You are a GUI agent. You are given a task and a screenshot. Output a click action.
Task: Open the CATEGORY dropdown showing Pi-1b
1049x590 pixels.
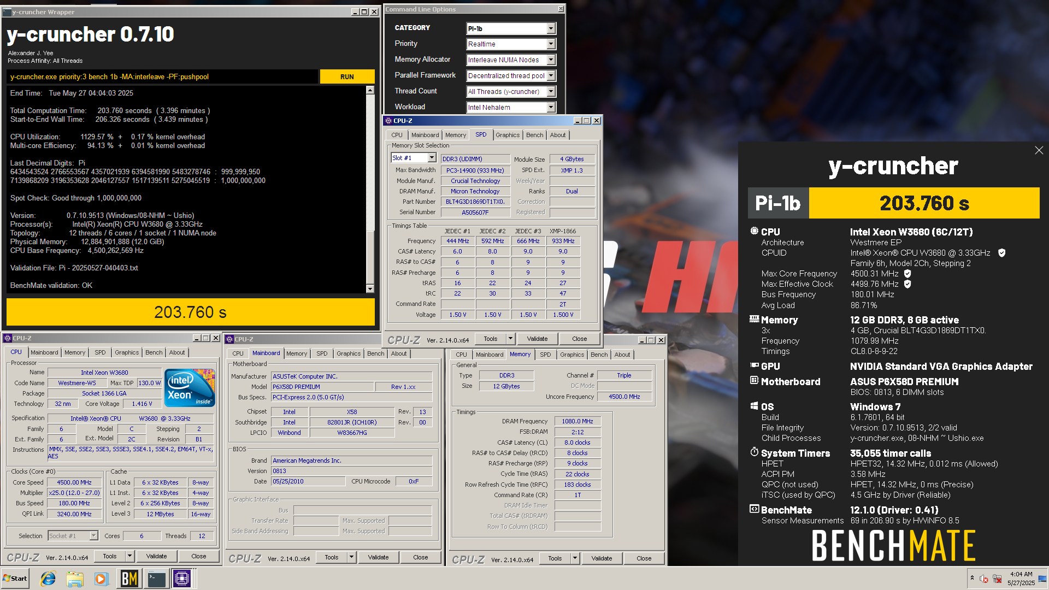(551, 28)
